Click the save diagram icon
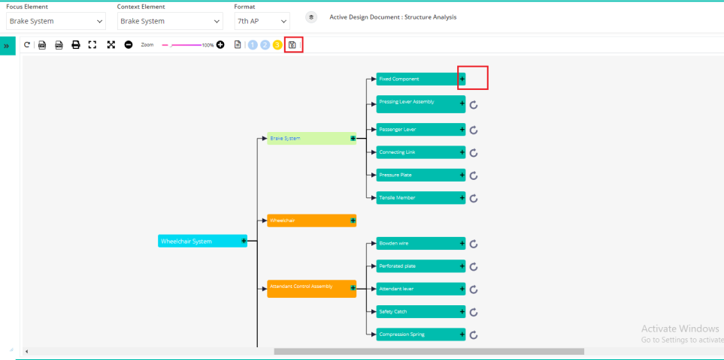The image size is (724, 360). [x=292, y=45]
